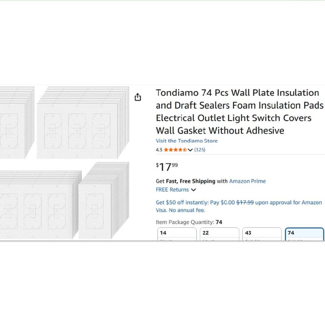Expand the FREE Returns details

click(x=194, y=190)
